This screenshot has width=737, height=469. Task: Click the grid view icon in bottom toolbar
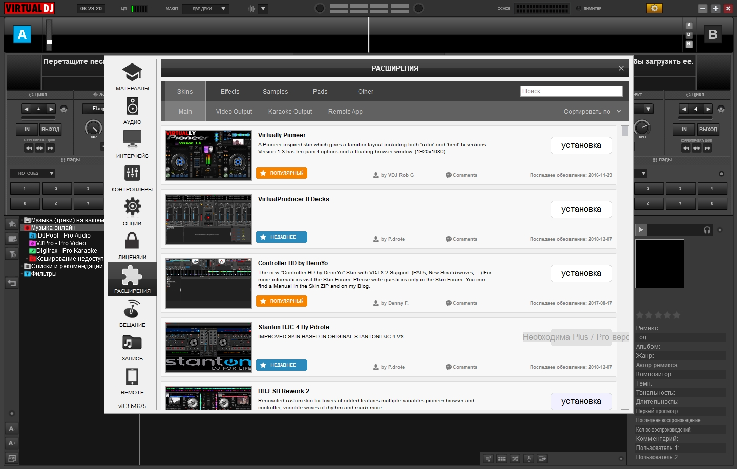[x=502, y=459]
